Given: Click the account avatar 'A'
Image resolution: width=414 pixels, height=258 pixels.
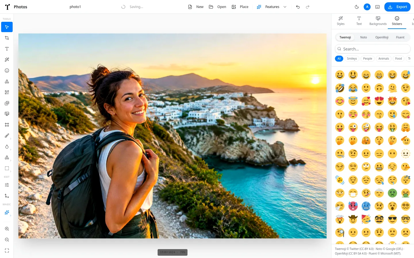Looking at the screenshot, I should pyautogui.click(x=367, y=7).
